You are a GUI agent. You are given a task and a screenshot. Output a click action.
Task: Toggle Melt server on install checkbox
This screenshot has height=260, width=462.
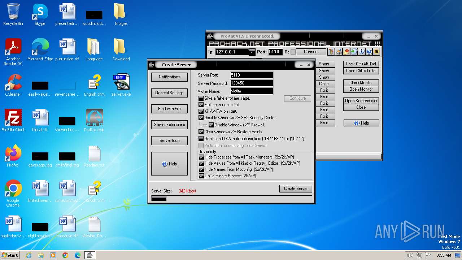(201, 105)
